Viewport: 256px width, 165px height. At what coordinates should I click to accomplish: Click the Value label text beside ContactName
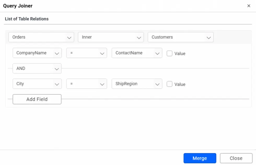coord(180,54)
